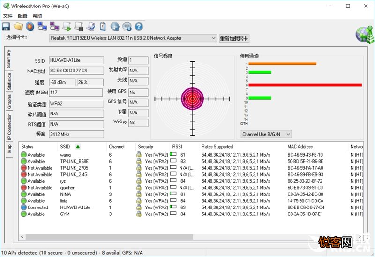Click the frequency field showing 2412 MHz
The image size is (375, 257).
(x=76, y=134)
